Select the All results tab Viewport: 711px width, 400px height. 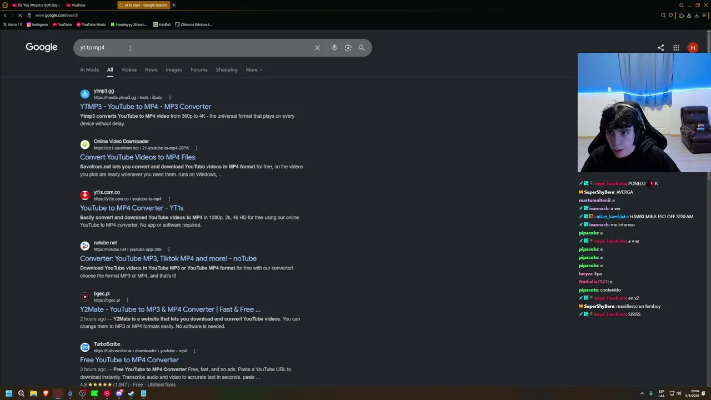point(110,70)
